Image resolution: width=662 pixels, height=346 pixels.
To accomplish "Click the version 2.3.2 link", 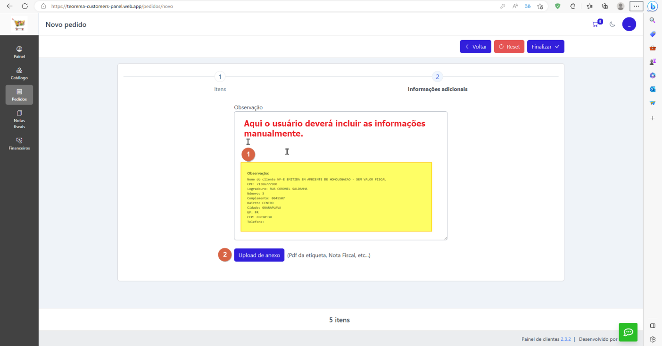I will [566, 339].
